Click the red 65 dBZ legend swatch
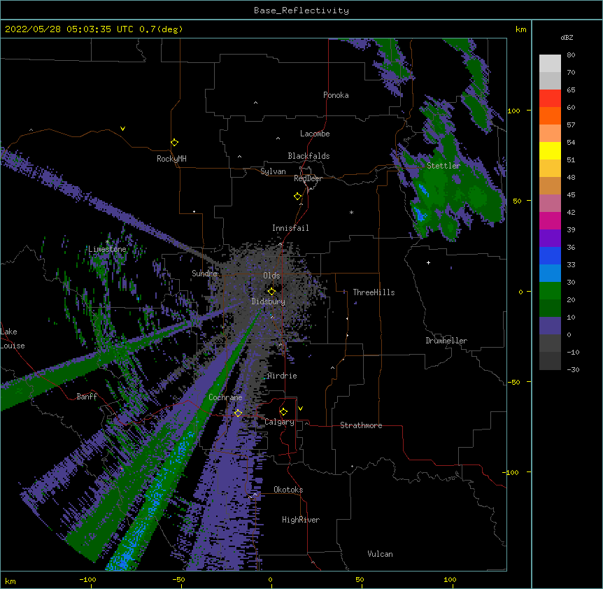 click(550, 98)
